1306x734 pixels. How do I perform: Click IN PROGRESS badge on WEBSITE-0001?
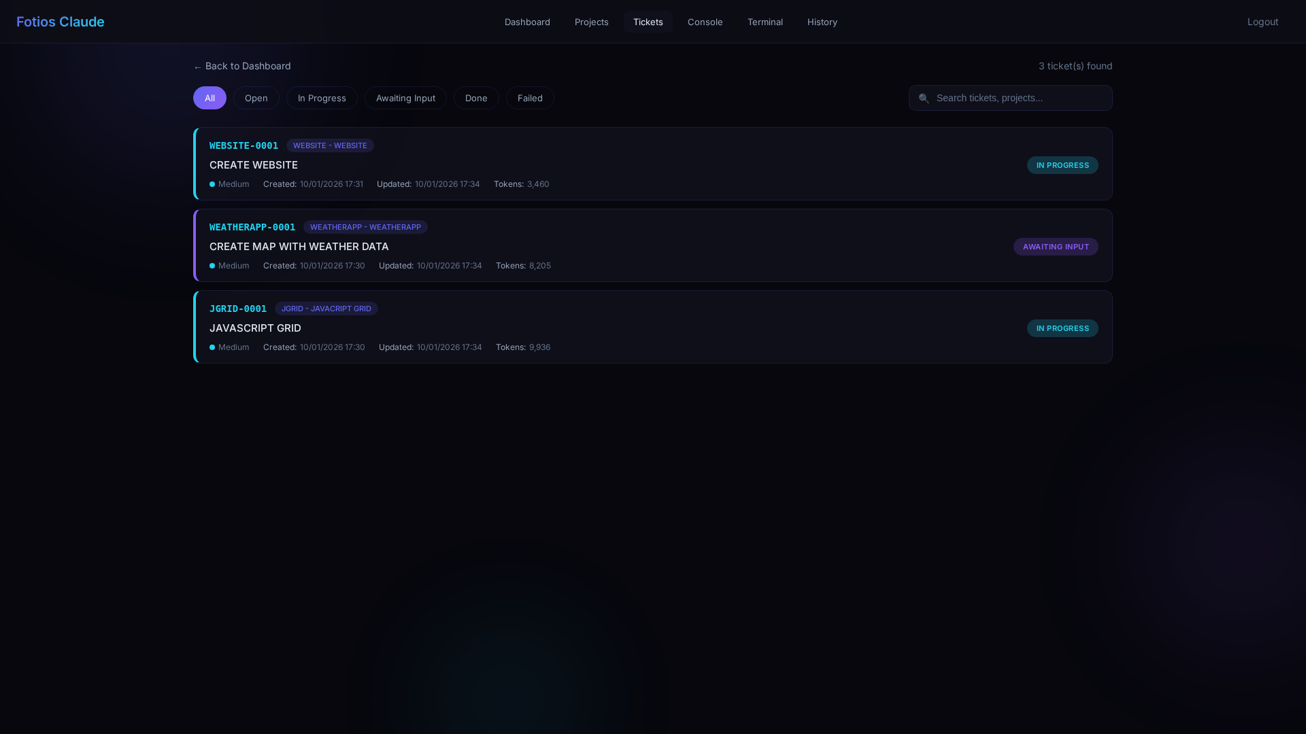[x=1062, y=165]
